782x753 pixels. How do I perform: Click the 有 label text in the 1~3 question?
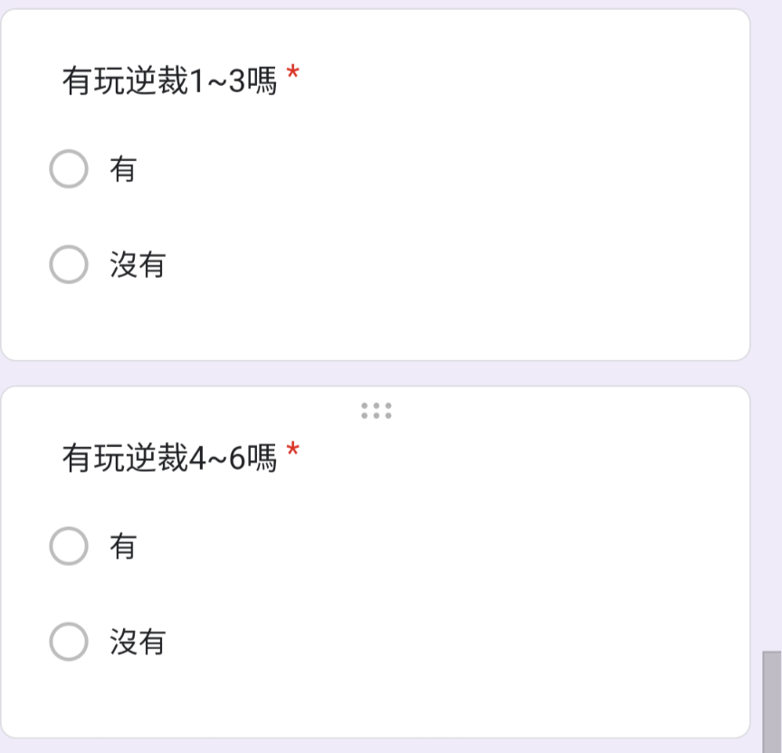pos(123,169)
